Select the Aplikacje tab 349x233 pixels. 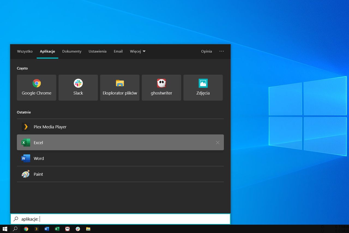(47, 51)
